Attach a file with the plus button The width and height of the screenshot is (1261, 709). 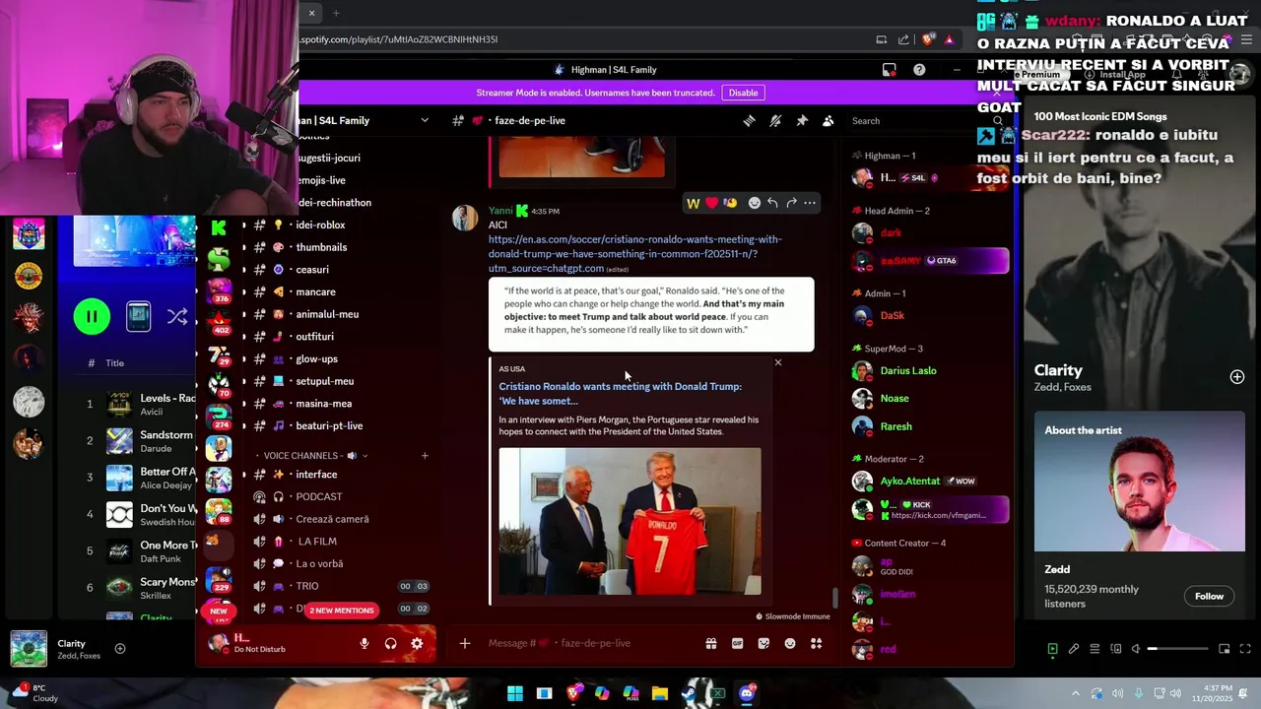tap(465, 643)
